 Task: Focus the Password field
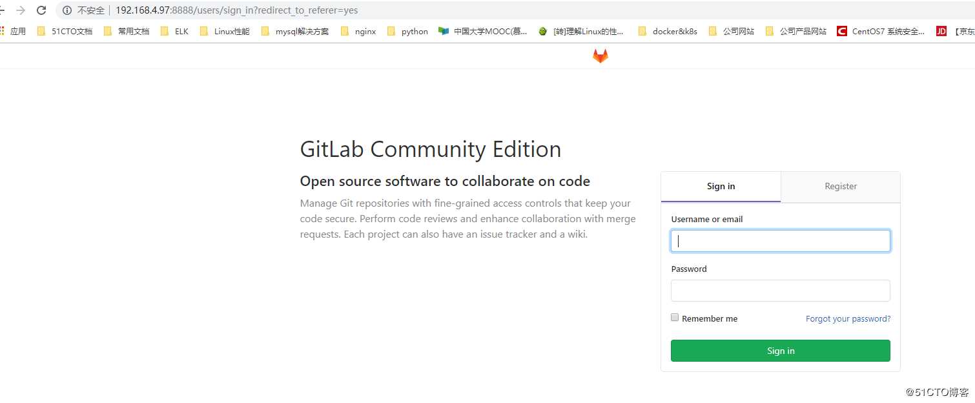point(781,291)
